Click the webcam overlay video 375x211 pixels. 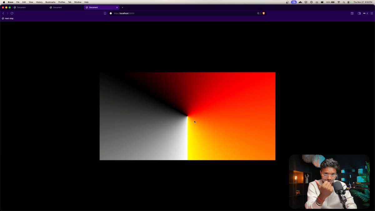pos(329,181)
